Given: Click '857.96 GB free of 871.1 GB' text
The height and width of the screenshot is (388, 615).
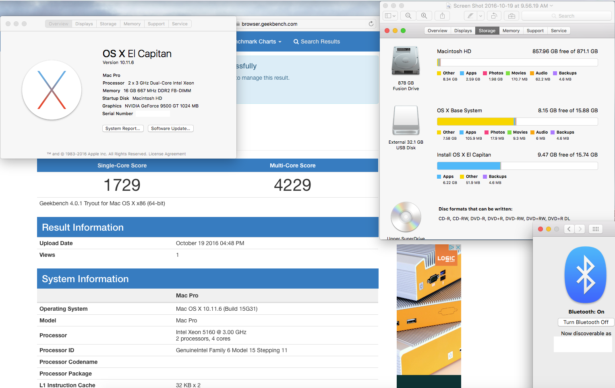Looking at the screenshot, I should pyautogui.click(x=565, y=51).
